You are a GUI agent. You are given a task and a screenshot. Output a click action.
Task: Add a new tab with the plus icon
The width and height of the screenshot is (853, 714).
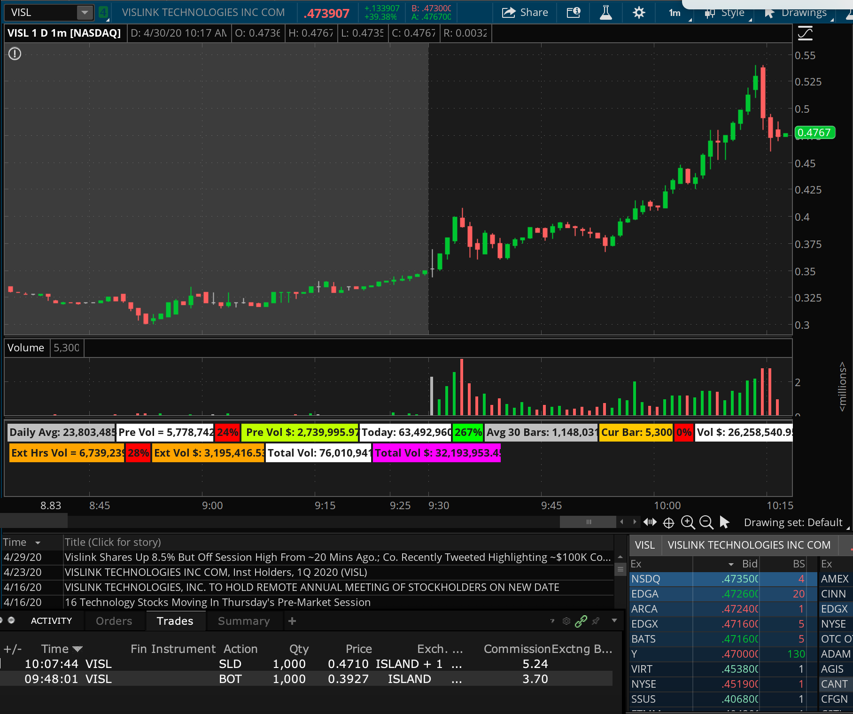pos(292,621)
